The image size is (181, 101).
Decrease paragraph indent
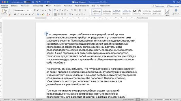coord(72,10)
